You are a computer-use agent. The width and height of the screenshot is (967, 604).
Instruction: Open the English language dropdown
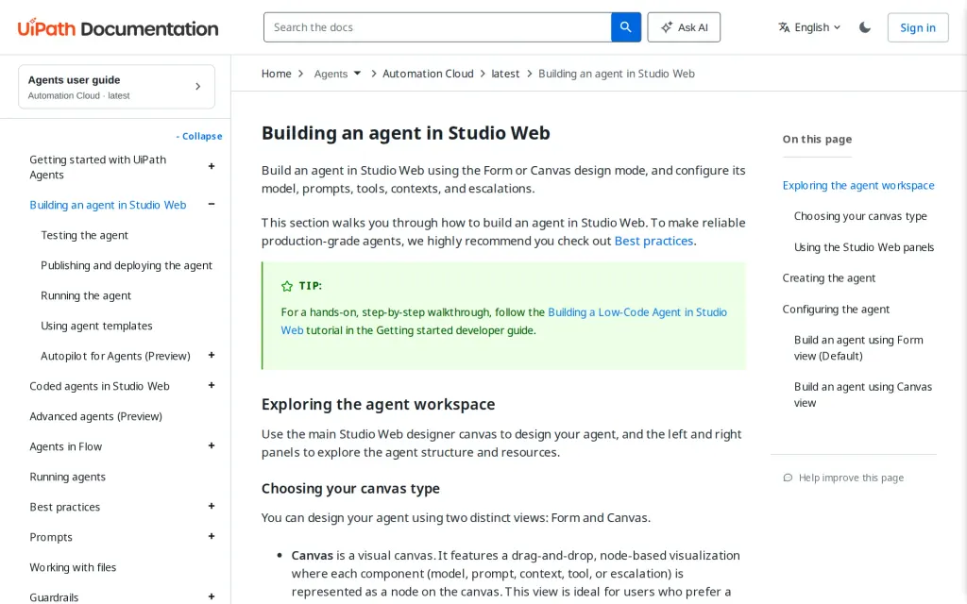coord(809,27)
